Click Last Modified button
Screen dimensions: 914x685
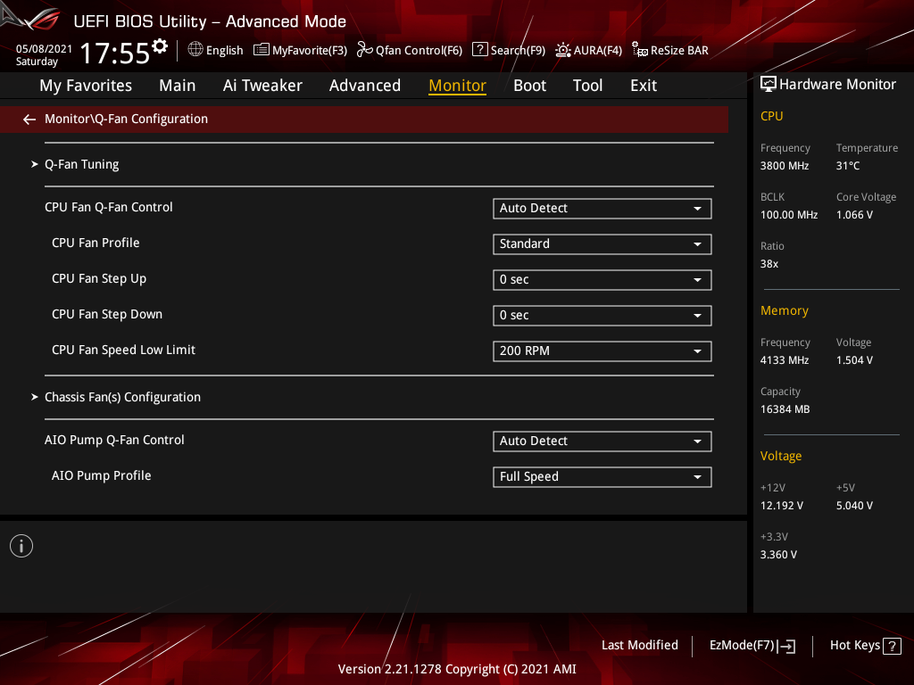coord(640,646)
